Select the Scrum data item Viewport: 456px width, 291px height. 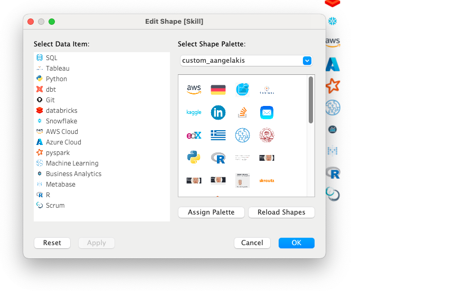pos(102,205)
